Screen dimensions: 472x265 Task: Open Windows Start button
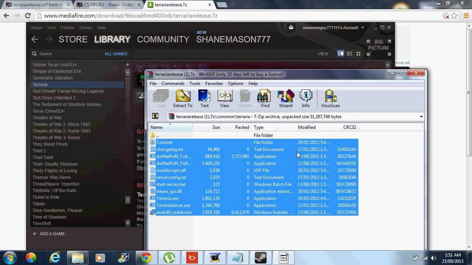click(10, 257)
